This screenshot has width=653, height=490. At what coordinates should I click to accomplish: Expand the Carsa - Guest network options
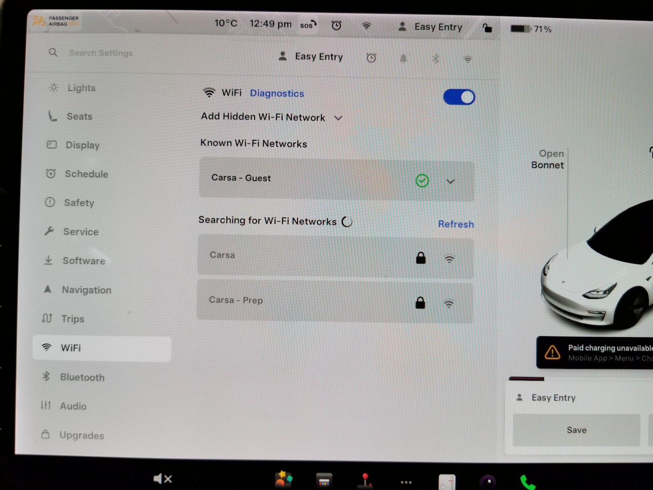[450, 181]
